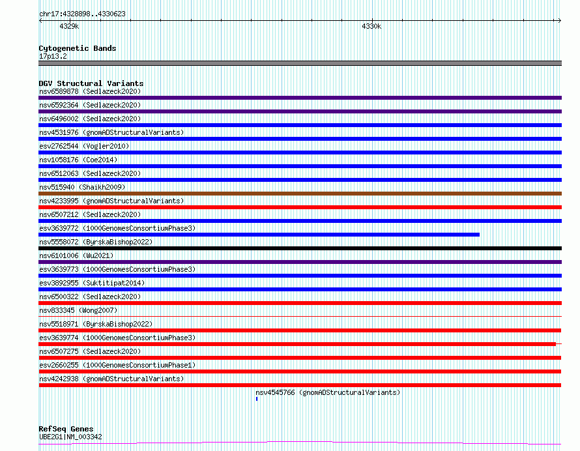This screenshot has height=451, width=580.
Task: Click nsv4531976 (gnomADStructuralVariants) label
Action: click(111, 132)
